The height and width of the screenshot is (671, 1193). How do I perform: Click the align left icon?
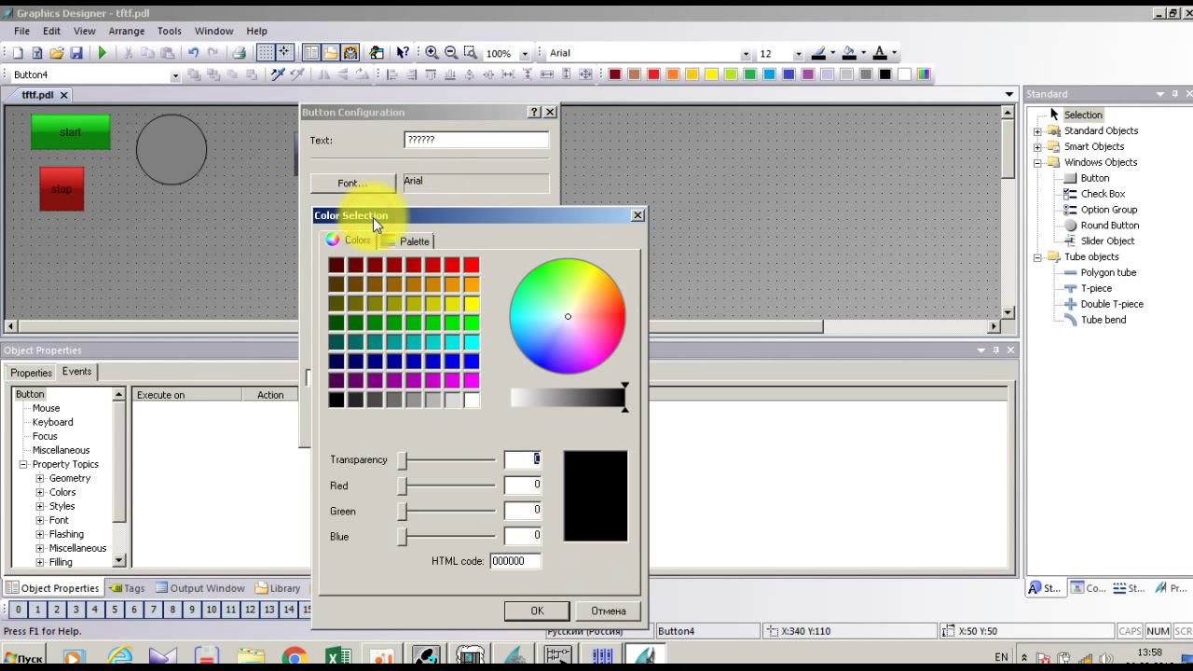392,75
